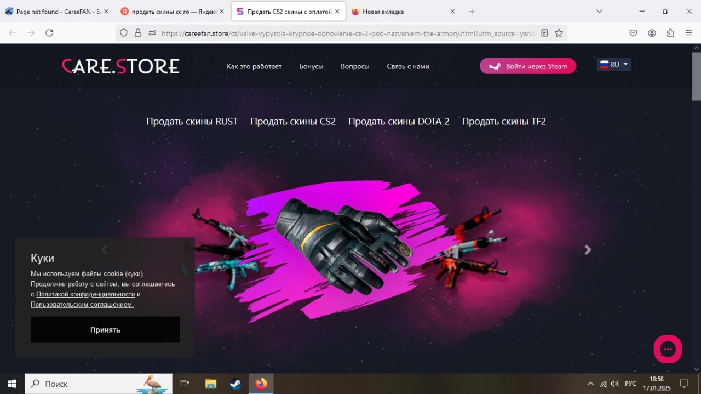Open the live chat bubble widget
Image resolution: width=701 pixels, height=394 pixels.
pyautogui.click(x=668, y=349)
